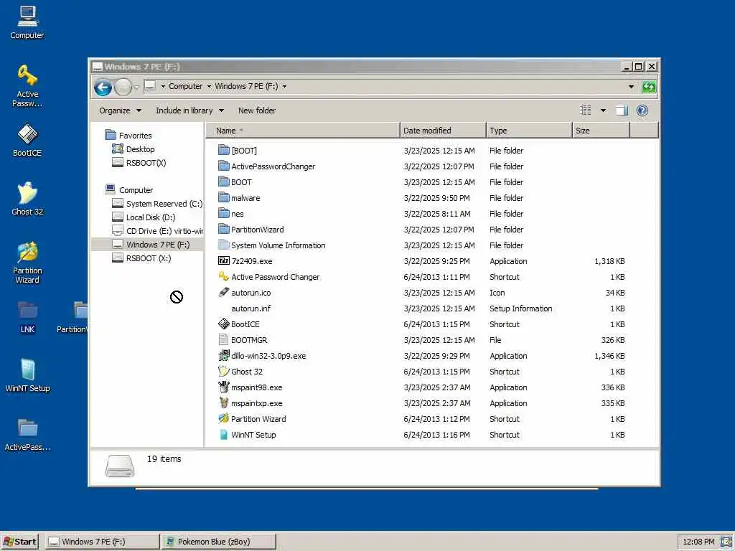Select Windows 7 PE (F:) in navigation pane
This screenshot has height=551, width=735.
[147, 245]
